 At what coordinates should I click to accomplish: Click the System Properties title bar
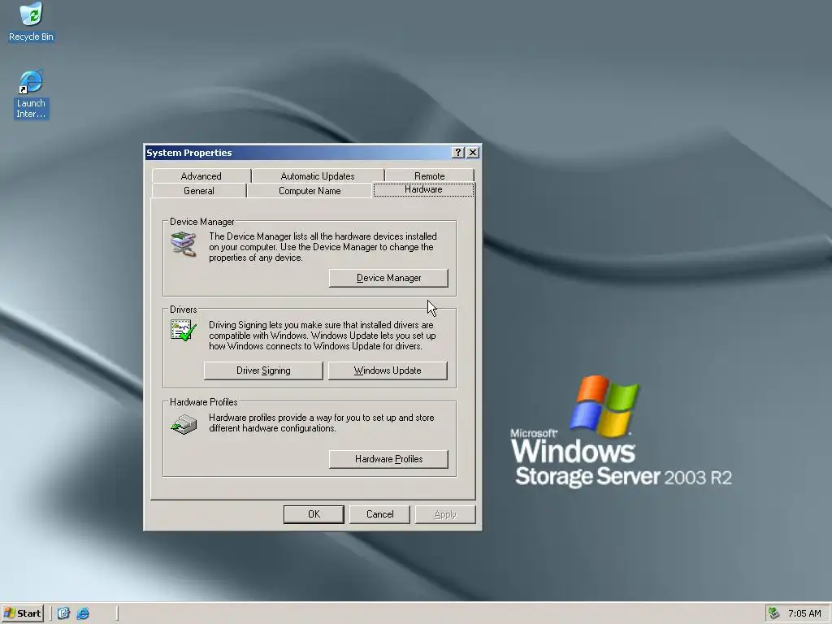click(x=297, y=153)
